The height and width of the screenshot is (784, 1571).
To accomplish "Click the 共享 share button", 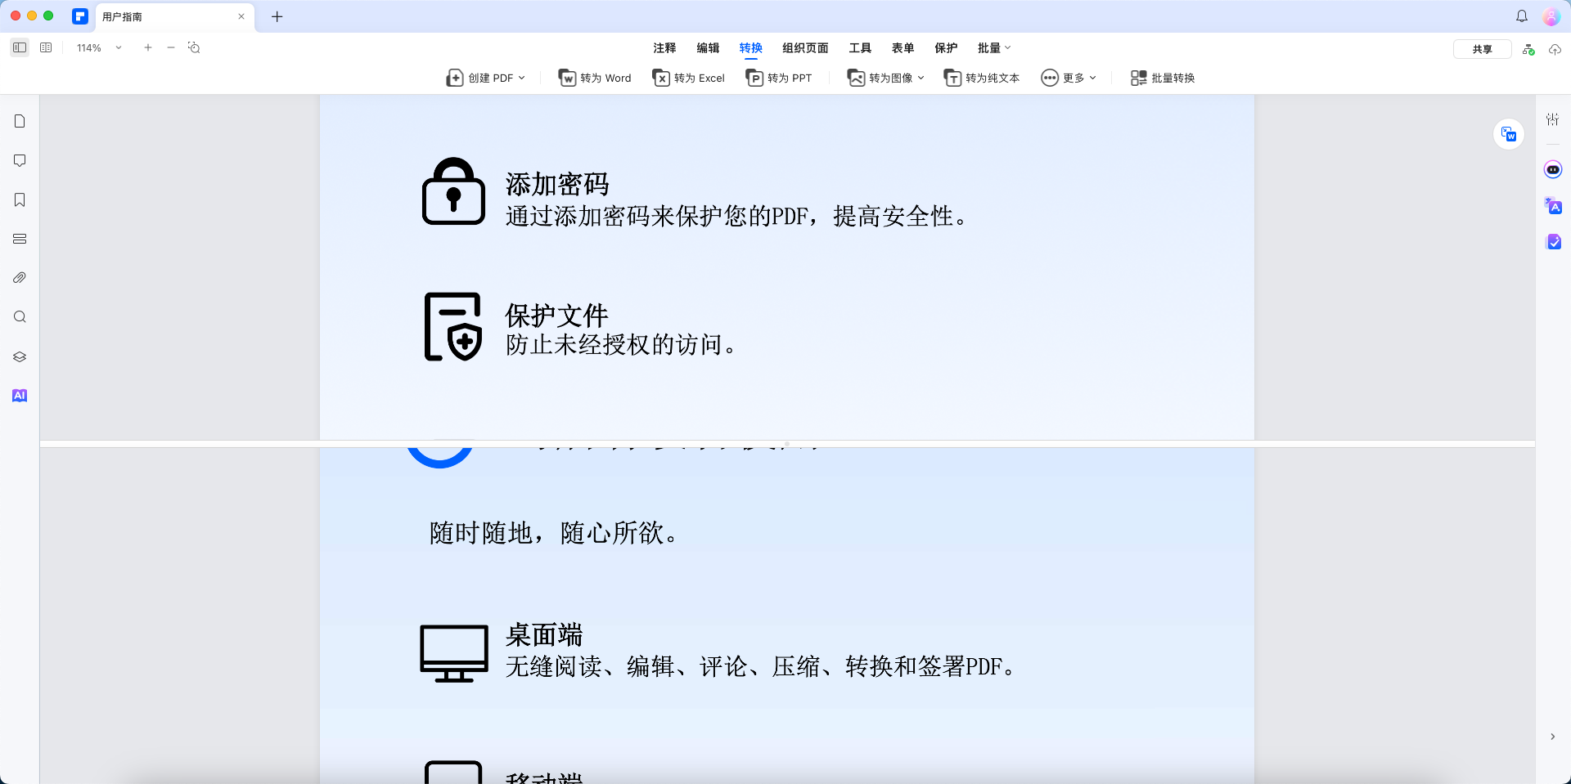I will click(x=1482, y=48).
